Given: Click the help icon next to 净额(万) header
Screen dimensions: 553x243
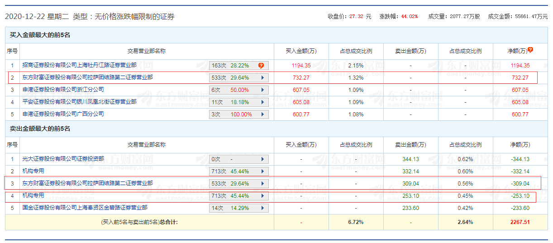Looking at the screenshot, I should pyautogui.click(x=530, y=50).
